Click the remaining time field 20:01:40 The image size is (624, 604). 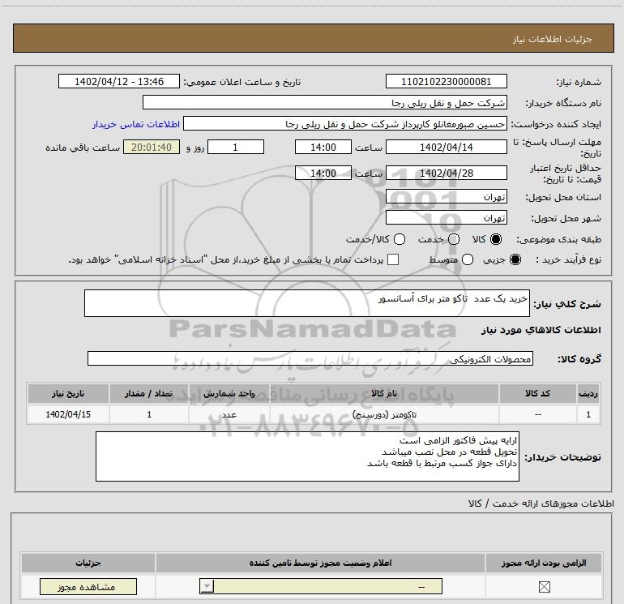[x=152, y=147]
